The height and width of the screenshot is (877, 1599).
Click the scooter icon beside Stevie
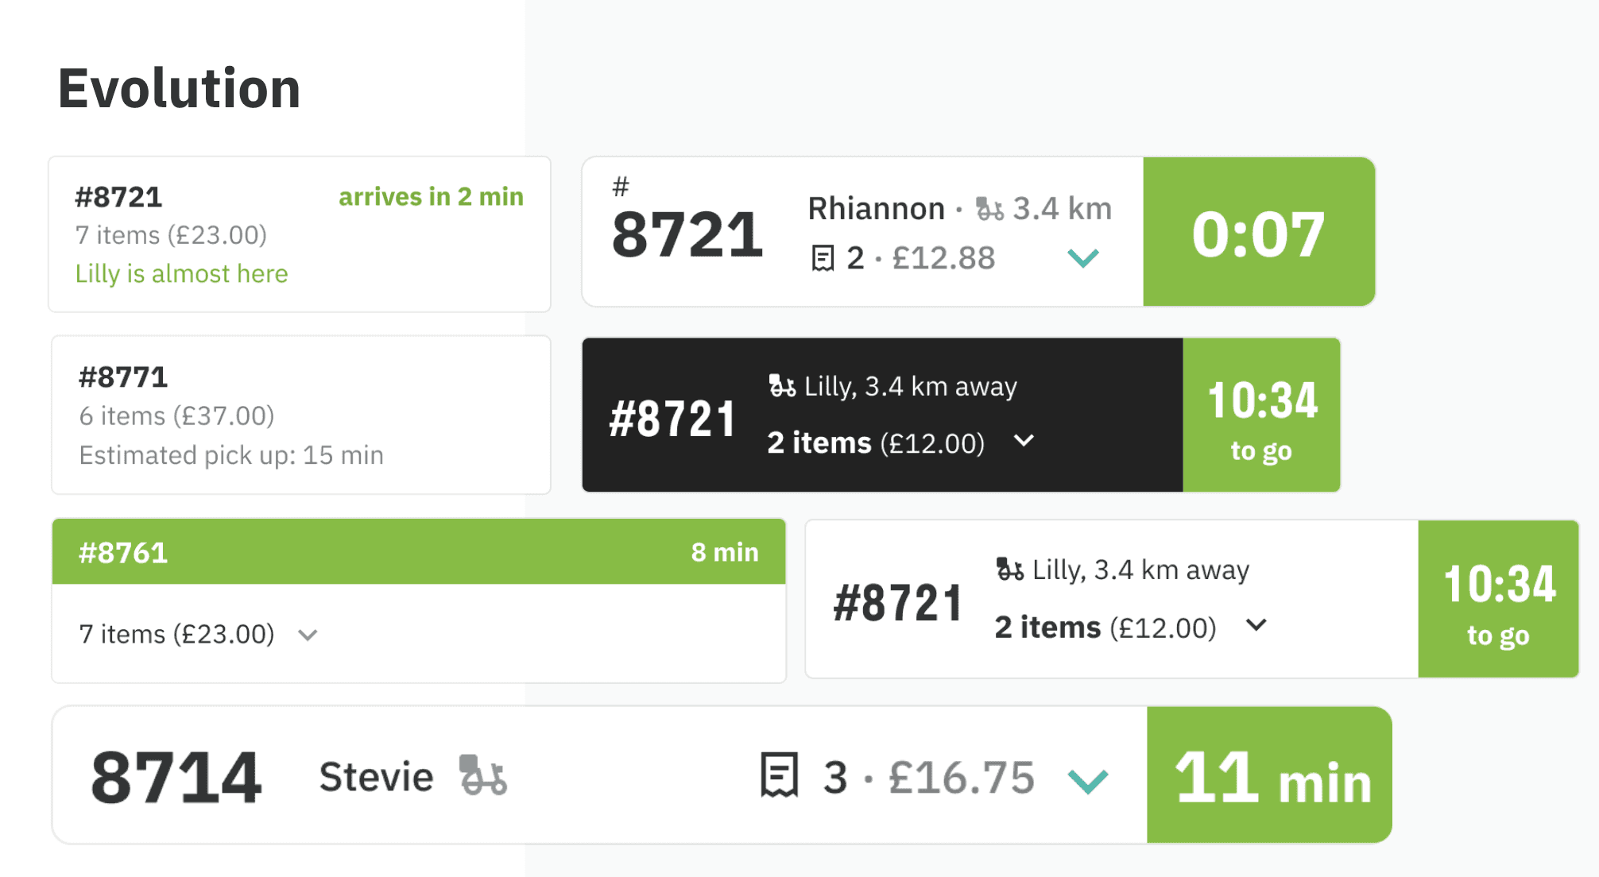[x=482, y=775]
